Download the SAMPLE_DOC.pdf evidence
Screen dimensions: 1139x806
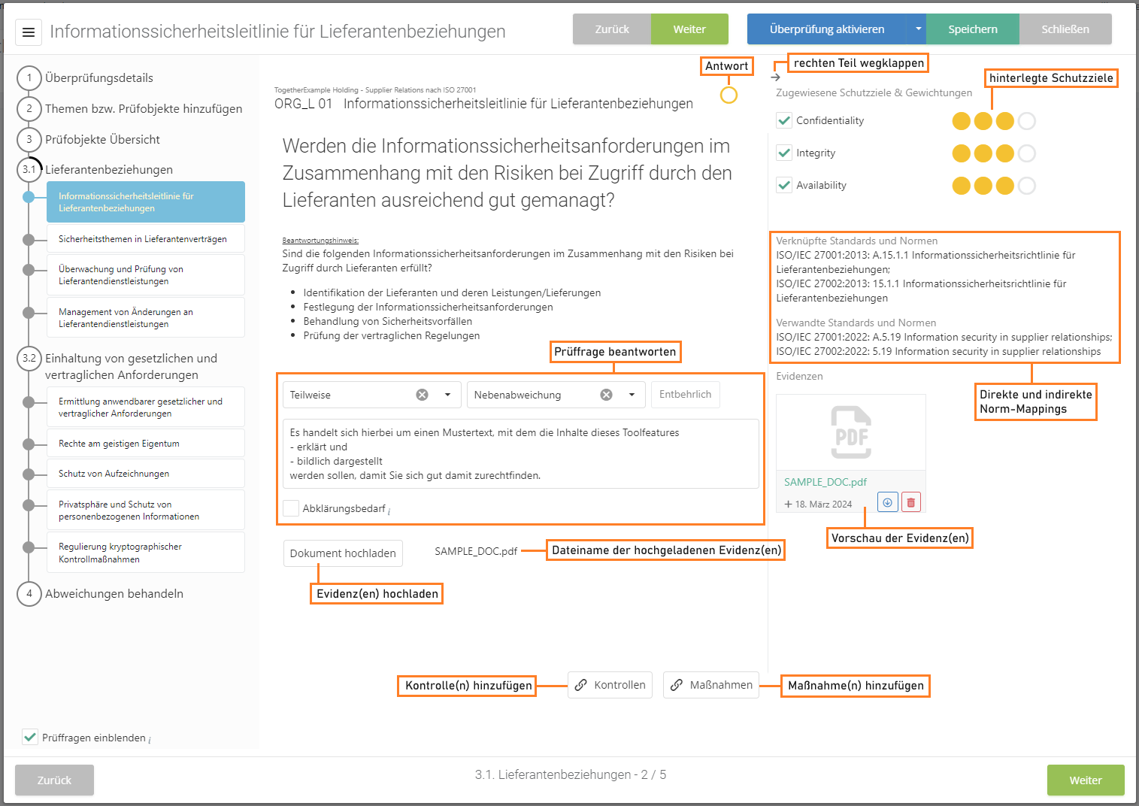[888, 502]
